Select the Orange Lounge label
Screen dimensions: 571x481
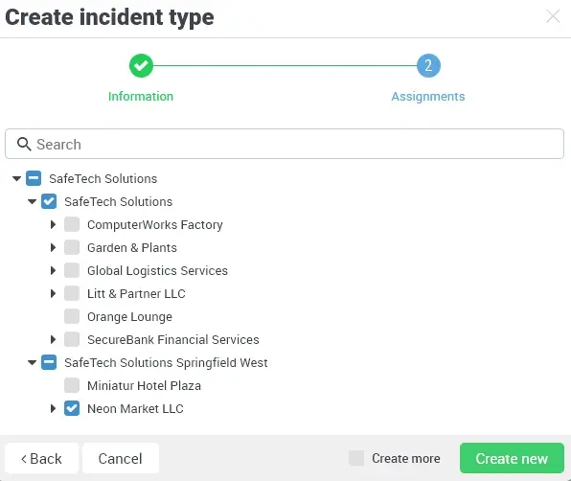tap(129, 317)
